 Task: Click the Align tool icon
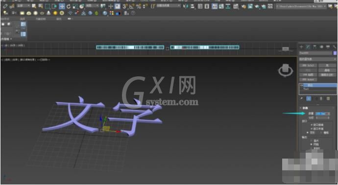[x=193, y=6]
